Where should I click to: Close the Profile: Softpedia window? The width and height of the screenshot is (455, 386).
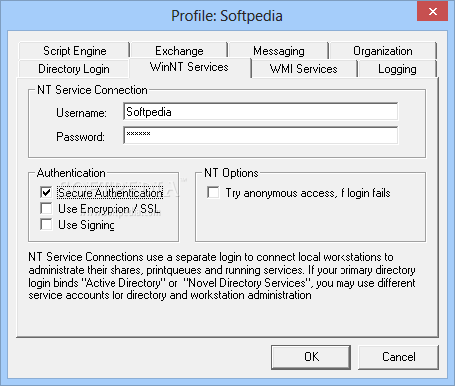pos(433,12)
